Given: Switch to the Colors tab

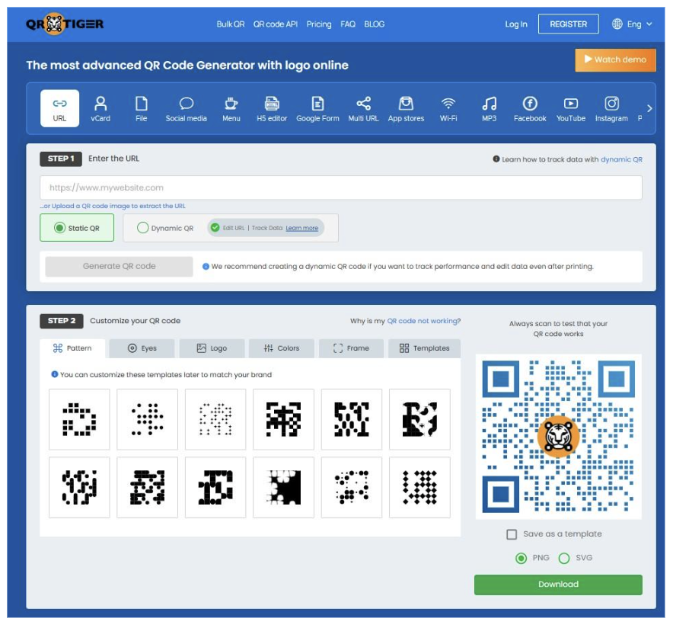Looking at the screenshot, I should click(x=282, y=348).
